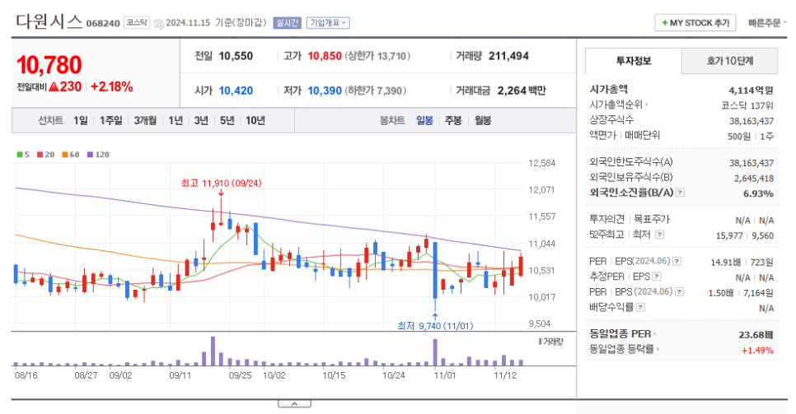Click the clock icon before the 2024.11.15 date
The height and width of the screenshot is (414, 796).
tap(158, 24)
